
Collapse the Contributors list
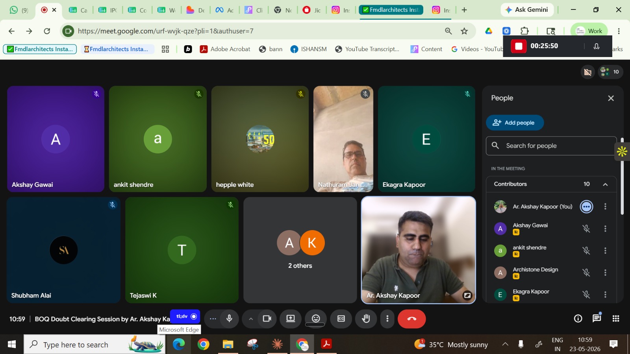605,184
